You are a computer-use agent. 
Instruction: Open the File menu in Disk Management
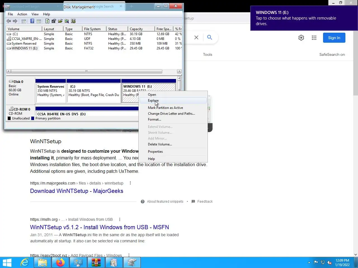(x=10, y=14)
